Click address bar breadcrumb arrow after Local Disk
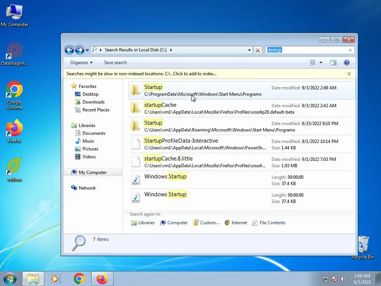The height and width of the screenshot is (286, 381). tap(171, 50)
